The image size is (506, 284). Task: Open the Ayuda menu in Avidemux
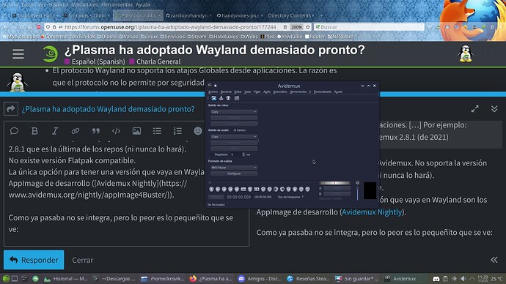coord(338,91)
